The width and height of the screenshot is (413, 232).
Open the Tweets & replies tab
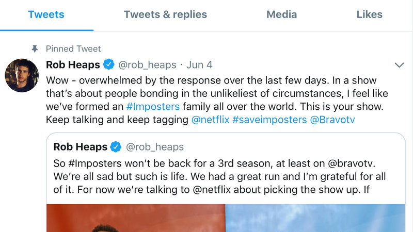[165, 14]
